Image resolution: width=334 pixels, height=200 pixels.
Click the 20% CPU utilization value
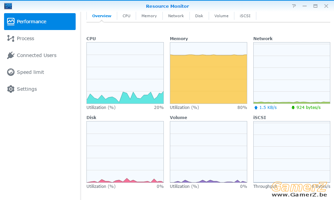(x=159, y=108)
